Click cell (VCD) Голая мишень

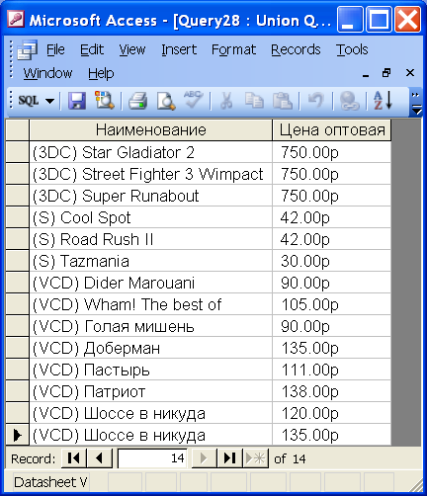coord(151,326)
